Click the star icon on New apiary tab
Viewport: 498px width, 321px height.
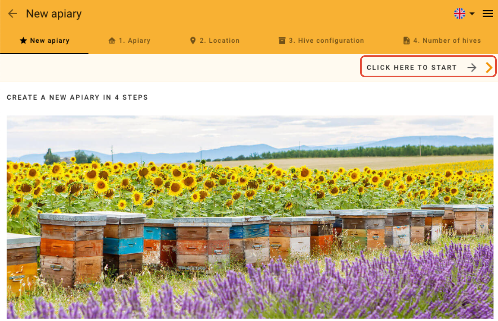[23, 40]
